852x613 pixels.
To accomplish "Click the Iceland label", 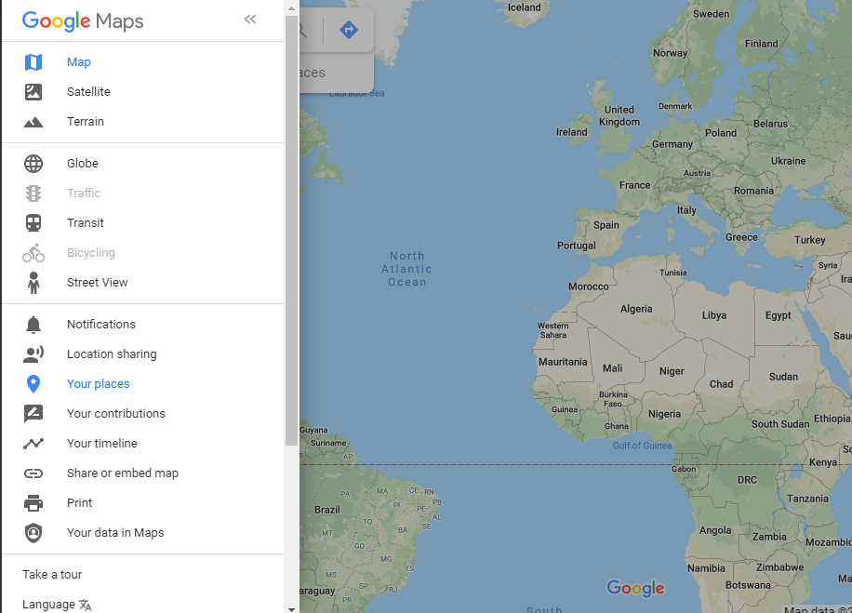I will pos(524,7).
